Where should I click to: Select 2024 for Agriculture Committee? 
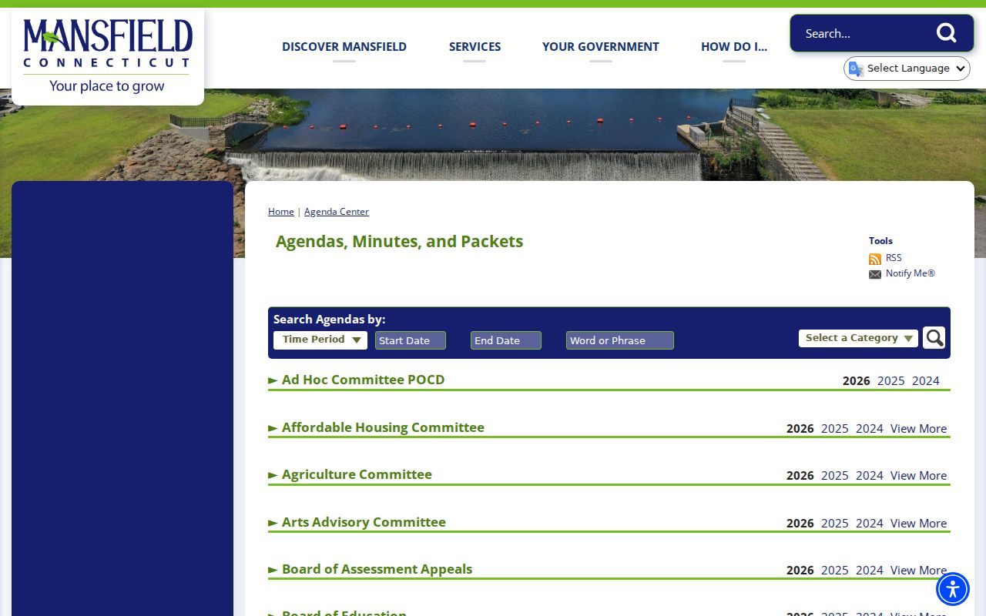tap(870, 476)
